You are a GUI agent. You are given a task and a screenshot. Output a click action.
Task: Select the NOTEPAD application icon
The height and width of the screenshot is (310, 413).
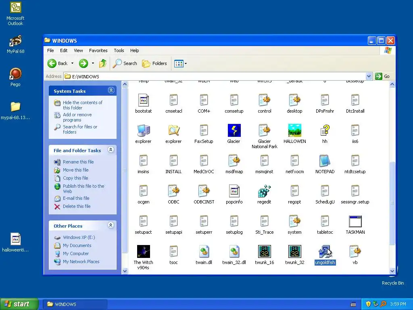tap(325, 161)
